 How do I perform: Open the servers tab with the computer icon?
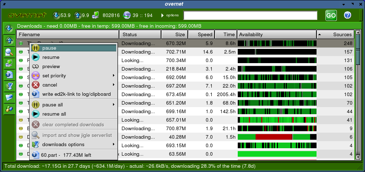coord(9,63)
